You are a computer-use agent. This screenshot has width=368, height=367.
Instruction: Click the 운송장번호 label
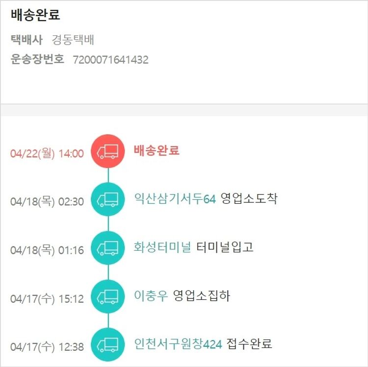point(37,60)
